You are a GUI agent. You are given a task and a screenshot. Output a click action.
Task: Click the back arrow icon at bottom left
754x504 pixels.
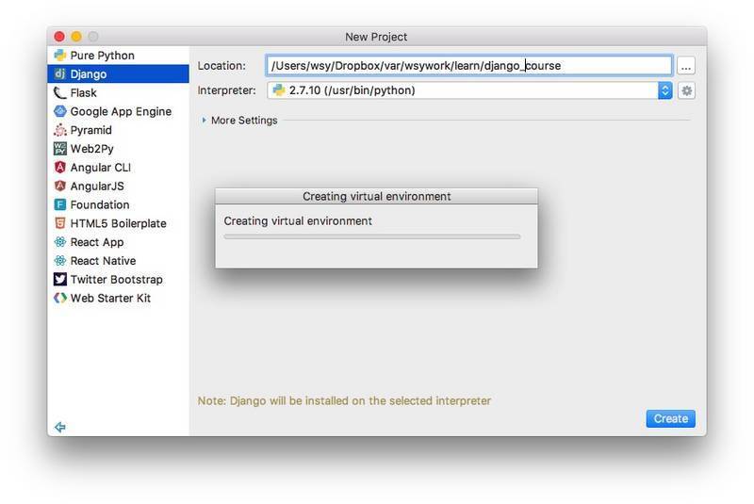pyautogui.click(x=59, y=427)
